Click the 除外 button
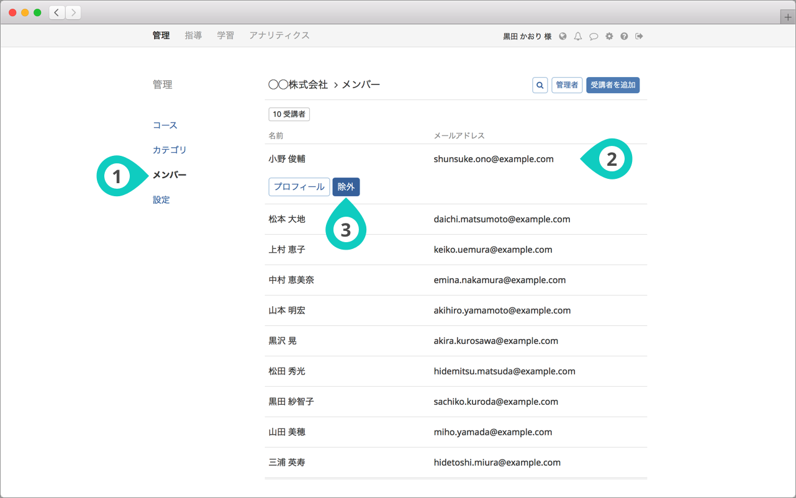The height and width of the screenshot is (498, 796). pos(346,187)
